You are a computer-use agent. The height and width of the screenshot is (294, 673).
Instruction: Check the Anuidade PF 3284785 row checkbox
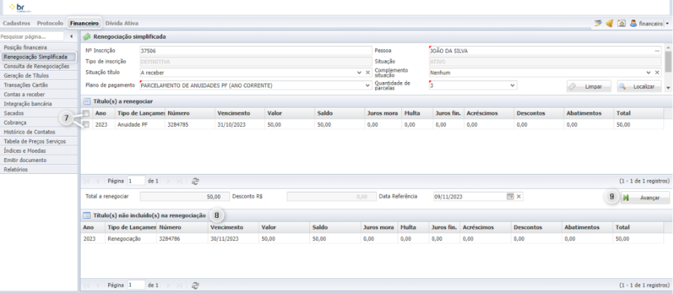point(86,125)
